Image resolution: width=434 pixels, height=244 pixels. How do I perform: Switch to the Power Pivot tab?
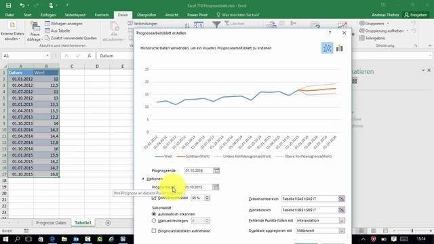(197, 15)
